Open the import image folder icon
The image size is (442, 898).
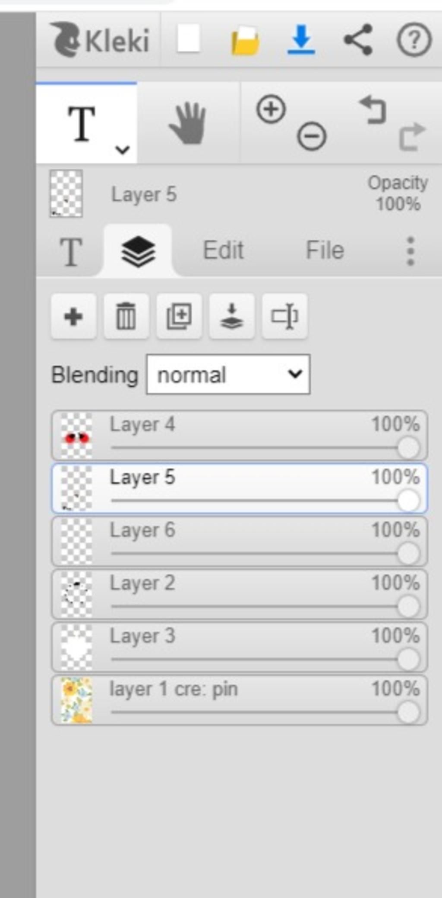tap(245, 41)
